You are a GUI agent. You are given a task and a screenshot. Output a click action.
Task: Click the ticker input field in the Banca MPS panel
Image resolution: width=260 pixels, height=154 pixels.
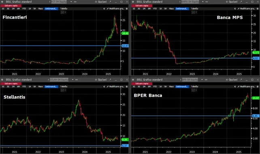pos(190,2)
